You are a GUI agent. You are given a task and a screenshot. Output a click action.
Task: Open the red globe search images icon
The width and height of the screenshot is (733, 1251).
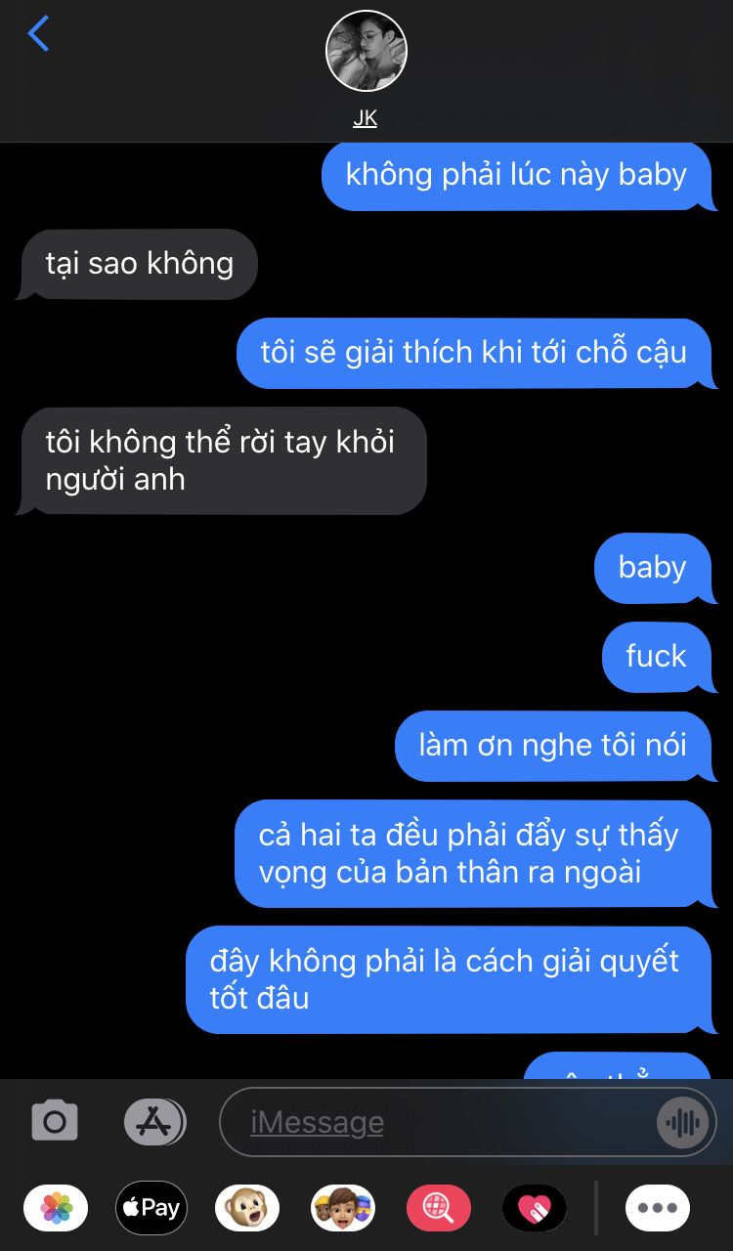[439, 1208]
